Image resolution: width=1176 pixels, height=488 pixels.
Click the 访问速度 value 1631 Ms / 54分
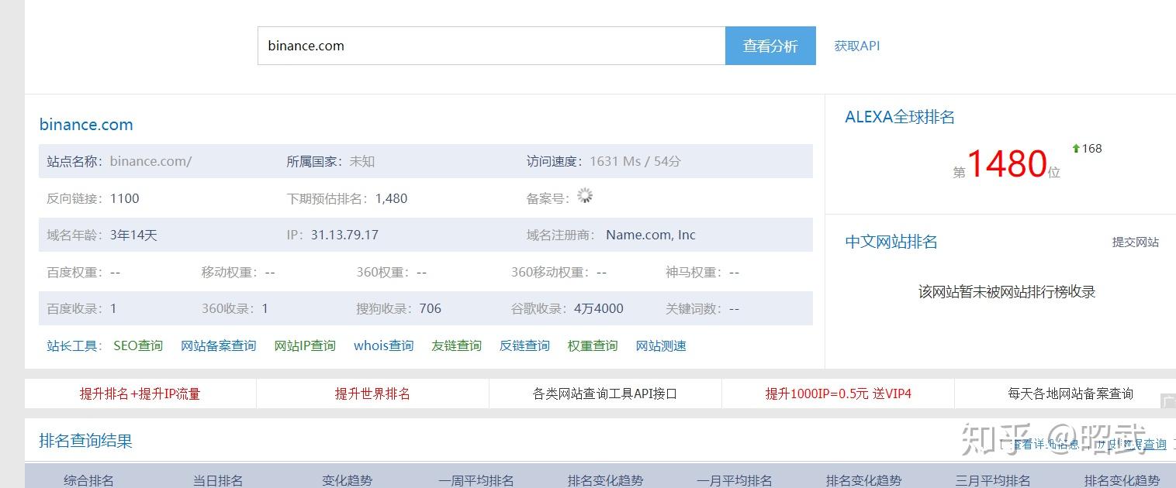click(635, 161)
